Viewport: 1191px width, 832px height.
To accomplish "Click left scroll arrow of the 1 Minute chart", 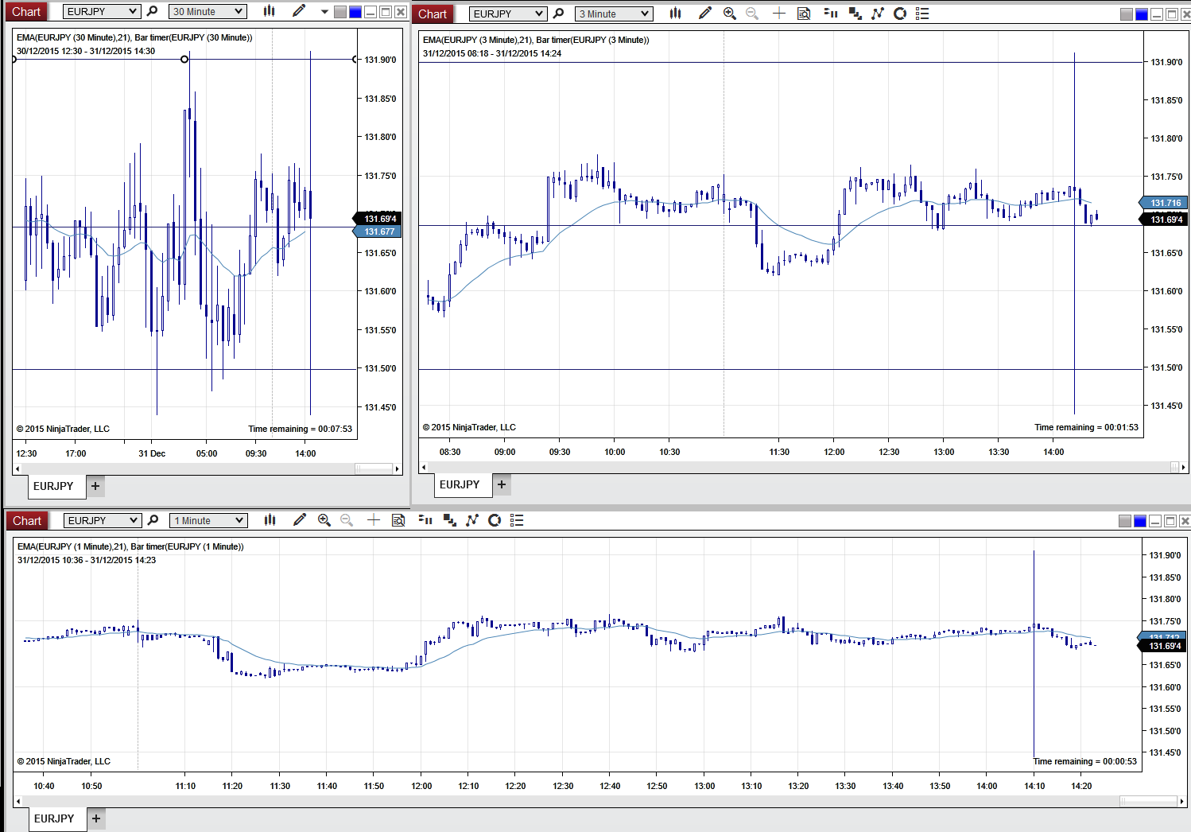I will click(18, 801).
